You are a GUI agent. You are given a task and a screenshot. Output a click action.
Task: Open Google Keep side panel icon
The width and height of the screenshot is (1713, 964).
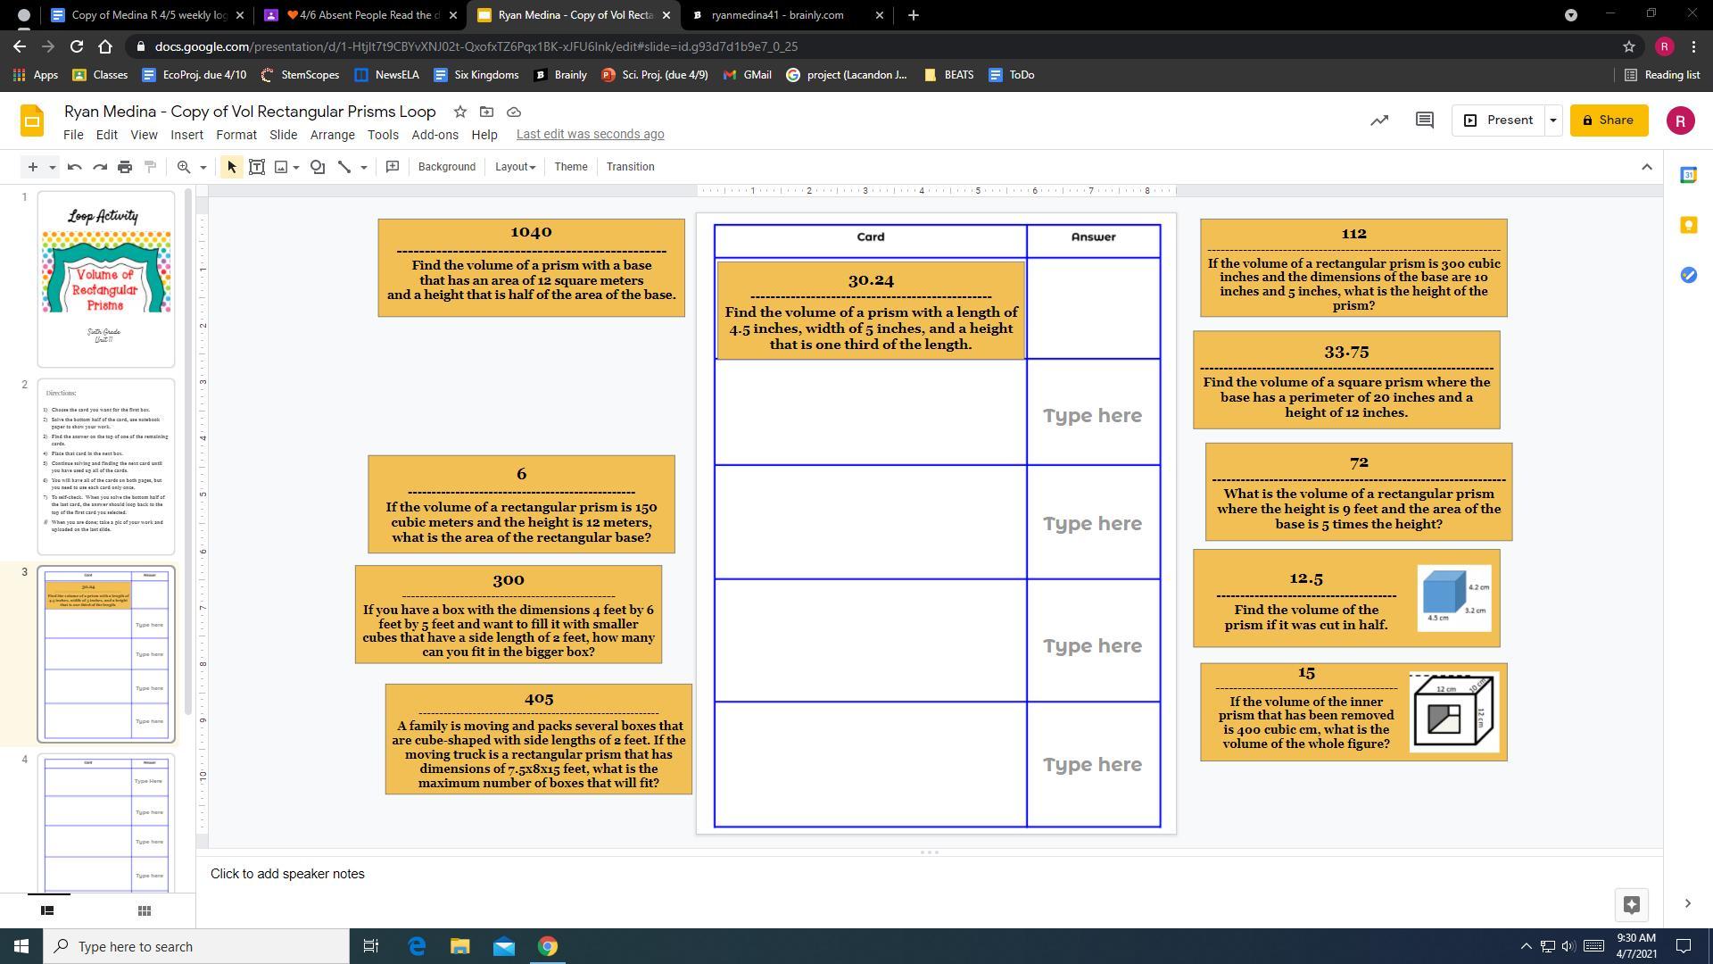pos(1688,225)
